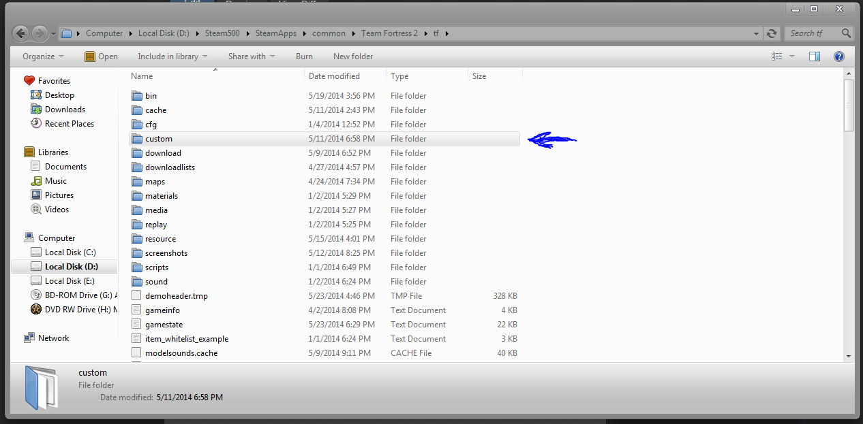
Task: Select the item_whitelist_example file name
Action: tap(187, 339)
